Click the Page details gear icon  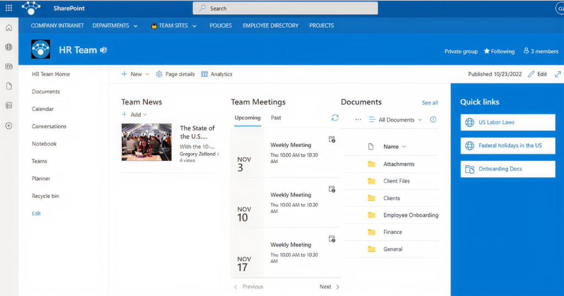(159, 74)
